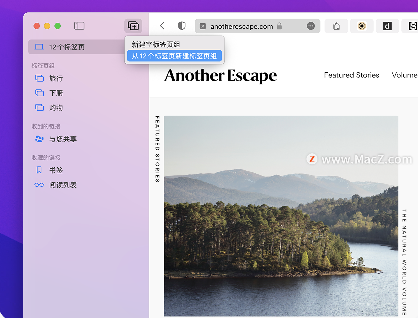Open the privacy report shield icon
The height and width of the screenshot is (318, 418).
(x=182, y=26)
